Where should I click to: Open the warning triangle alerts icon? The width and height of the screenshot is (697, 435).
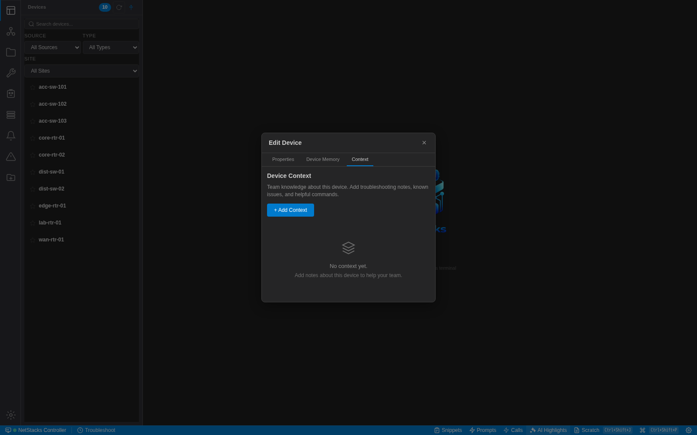click(x=11, y=157)
